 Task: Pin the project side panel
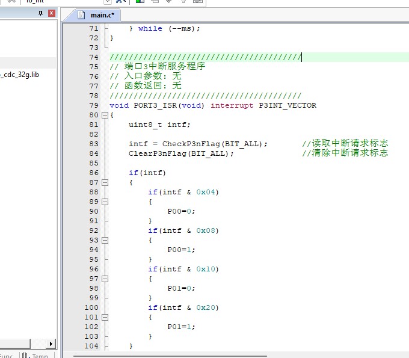pos(41,13)
